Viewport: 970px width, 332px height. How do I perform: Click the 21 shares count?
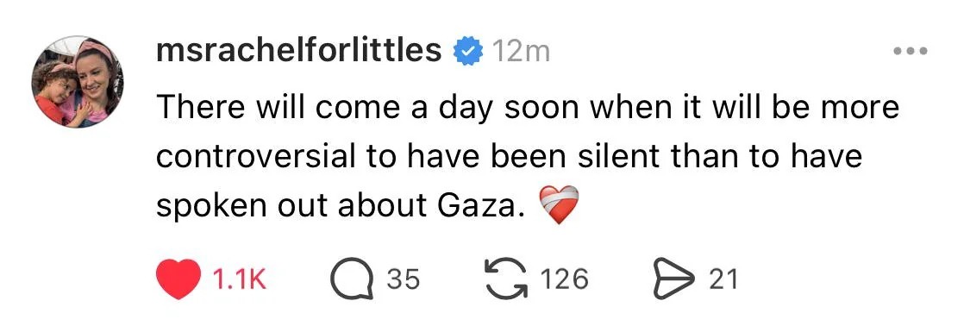coord(723,280)
